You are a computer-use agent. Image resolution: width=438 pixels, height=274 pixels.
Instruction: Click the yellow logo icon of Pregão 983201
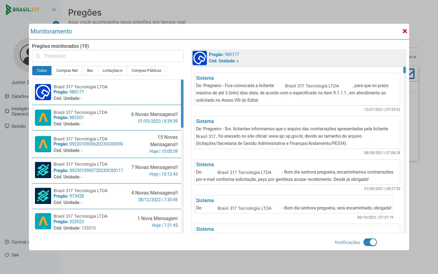[43, 118]
